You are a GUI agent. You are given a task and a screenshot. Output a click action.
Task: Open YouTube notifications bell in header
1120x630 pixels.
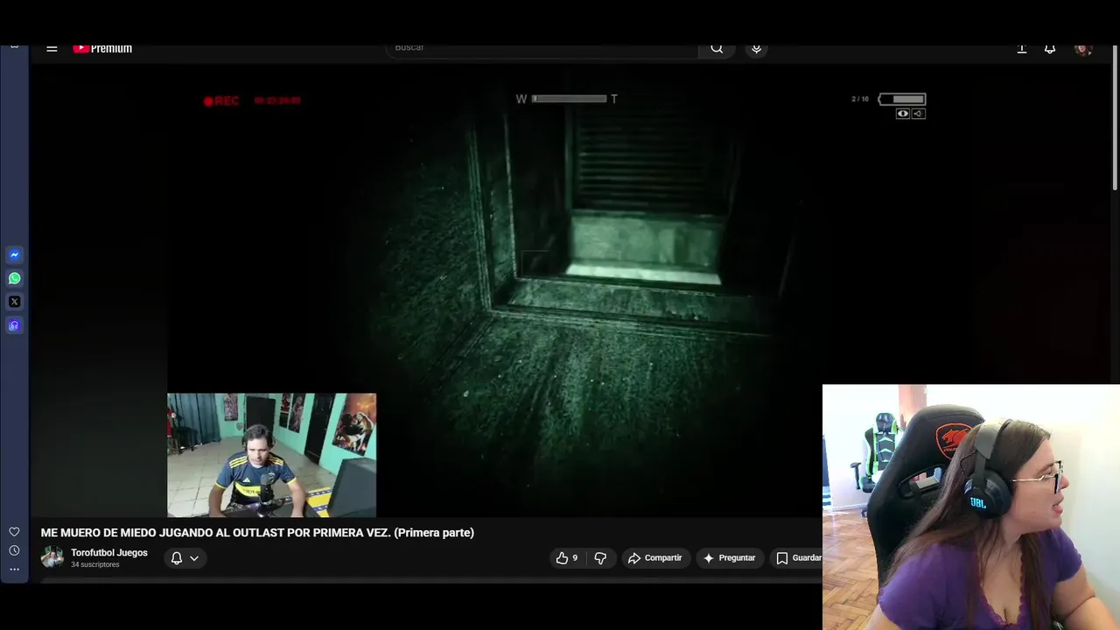pyautogui.click(x=1050, y=49)
